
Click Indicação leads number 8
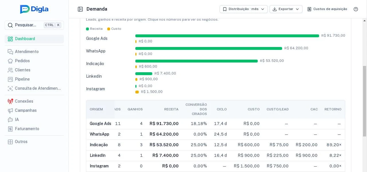click(119, 145)
